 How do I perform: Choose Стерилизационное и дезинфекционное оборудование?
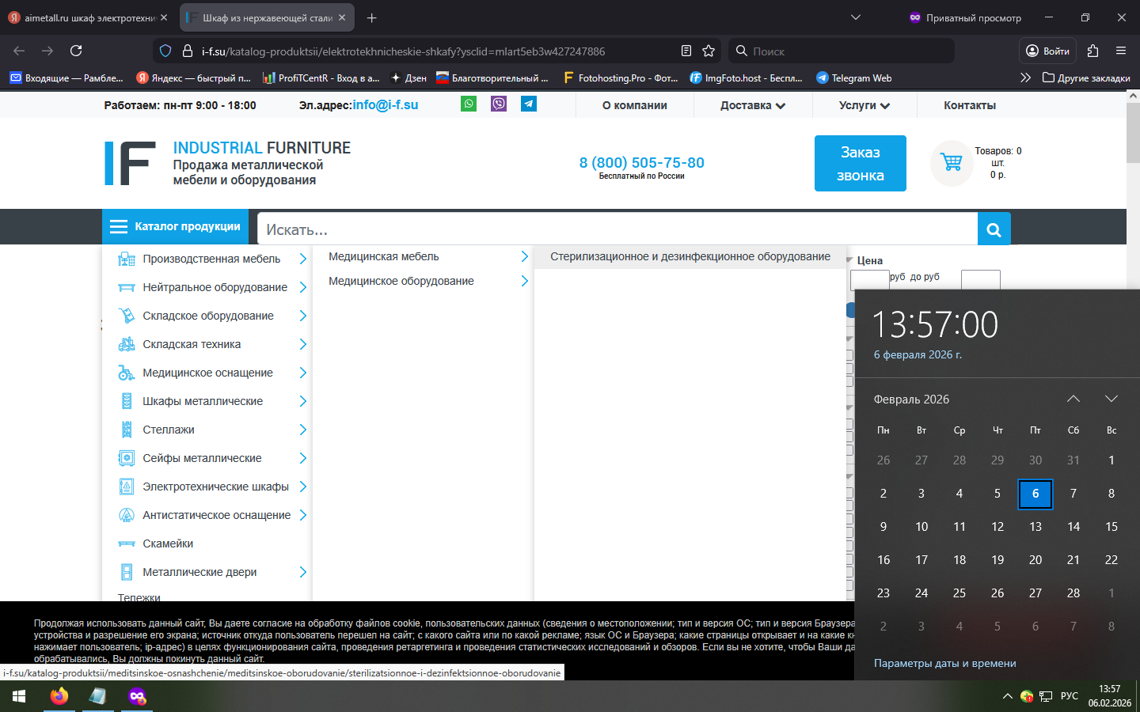690,256
